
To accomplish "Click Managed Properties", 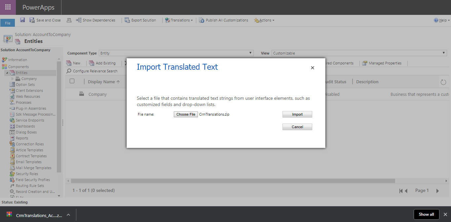I will tap(382, 63).
